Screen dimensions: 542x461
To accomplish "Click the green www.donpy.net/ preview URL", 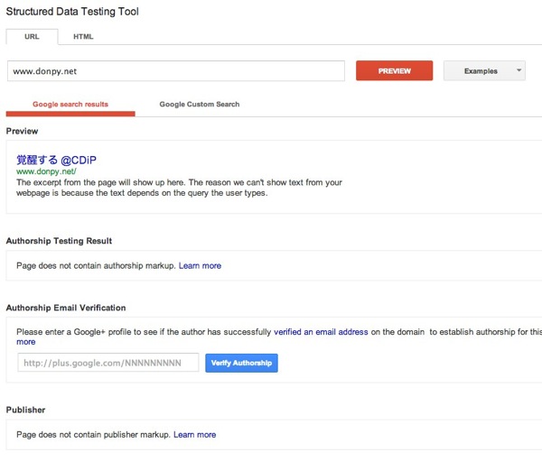I will pos(46,171).
